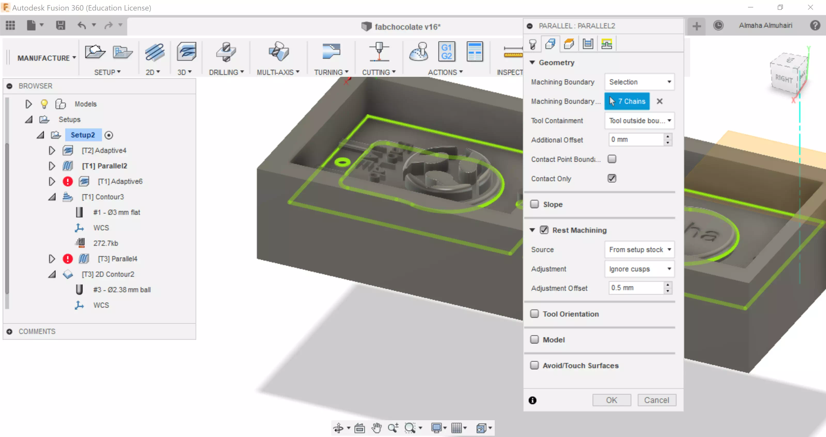This screenshot has width=826, height=437.
Task: Expand the [T2] Adaptive4 tree node
Action: 52,150
